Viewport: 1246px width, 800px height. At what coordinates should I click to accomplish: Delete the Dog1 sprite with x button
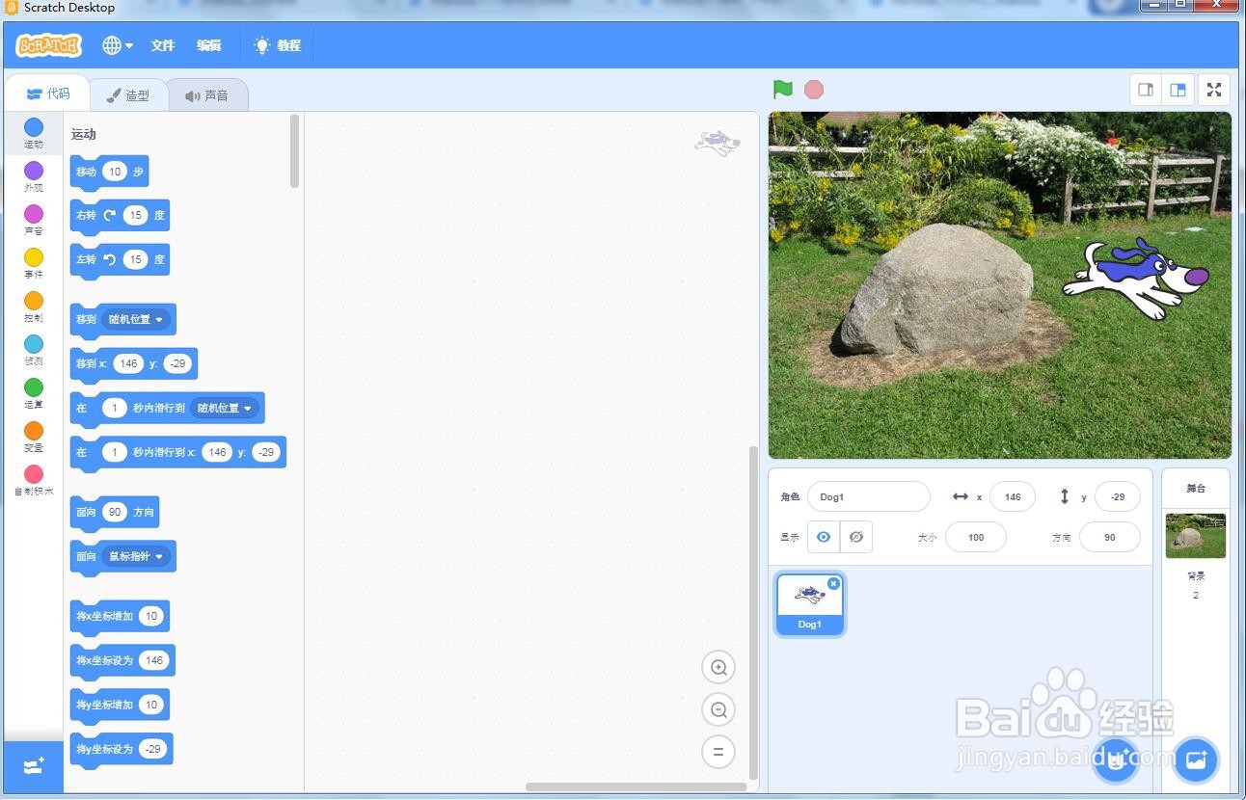tap(833, 583)
